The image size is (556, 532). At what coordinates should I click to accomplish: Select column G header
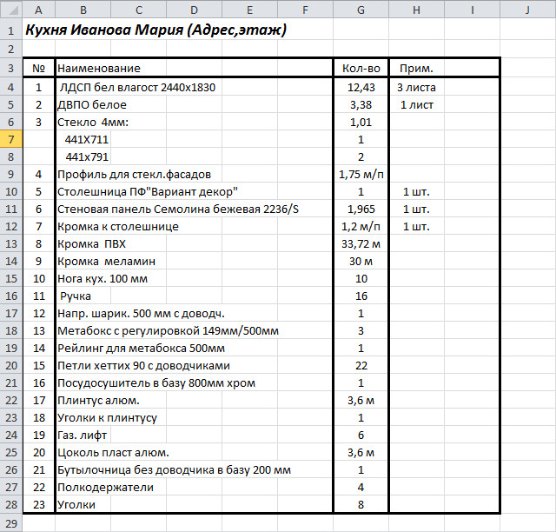pyautogui.click(x=361, y=10)
